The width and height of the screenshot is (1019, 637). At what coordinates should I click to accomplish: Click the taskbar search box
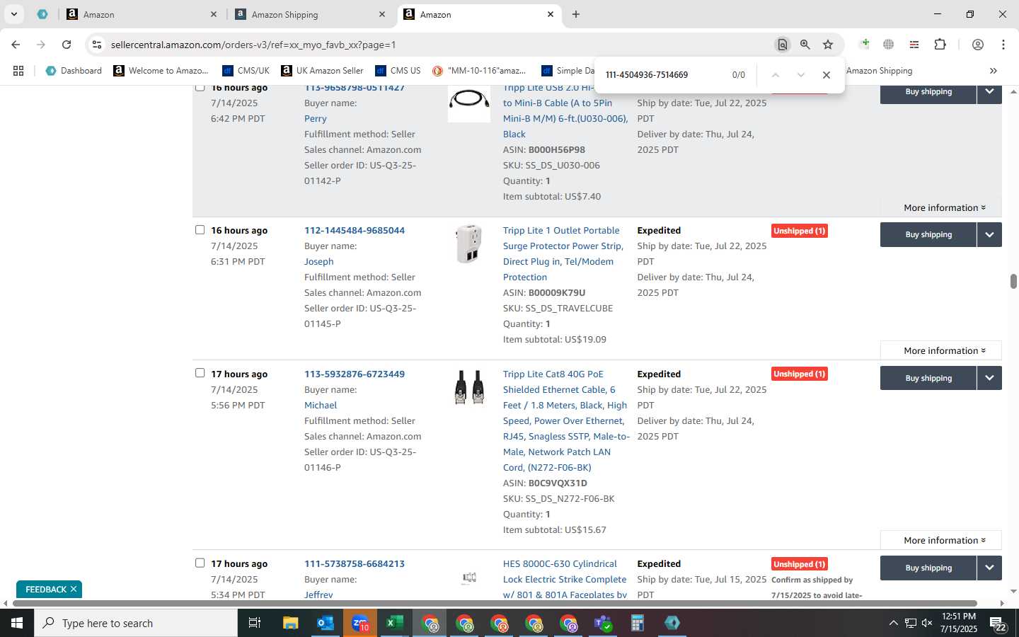click(136, 623)
